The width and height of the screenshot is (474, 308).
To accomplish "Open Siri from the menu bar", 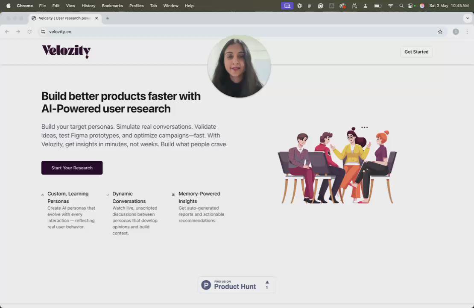I will (x=422, y=6).
